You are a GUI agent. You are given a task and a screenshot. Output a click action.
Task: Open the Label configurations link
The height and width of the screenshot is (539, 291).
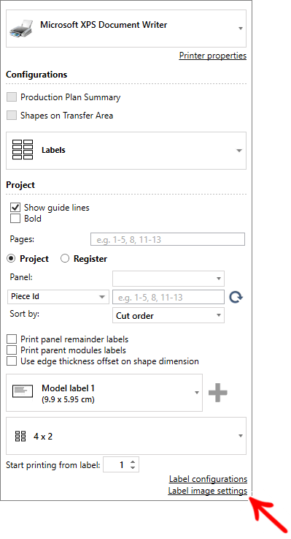click(208, 479)
